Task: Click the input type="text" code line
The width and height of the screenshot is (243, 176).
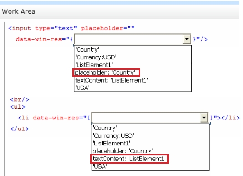Action: (x=72, y=28)
